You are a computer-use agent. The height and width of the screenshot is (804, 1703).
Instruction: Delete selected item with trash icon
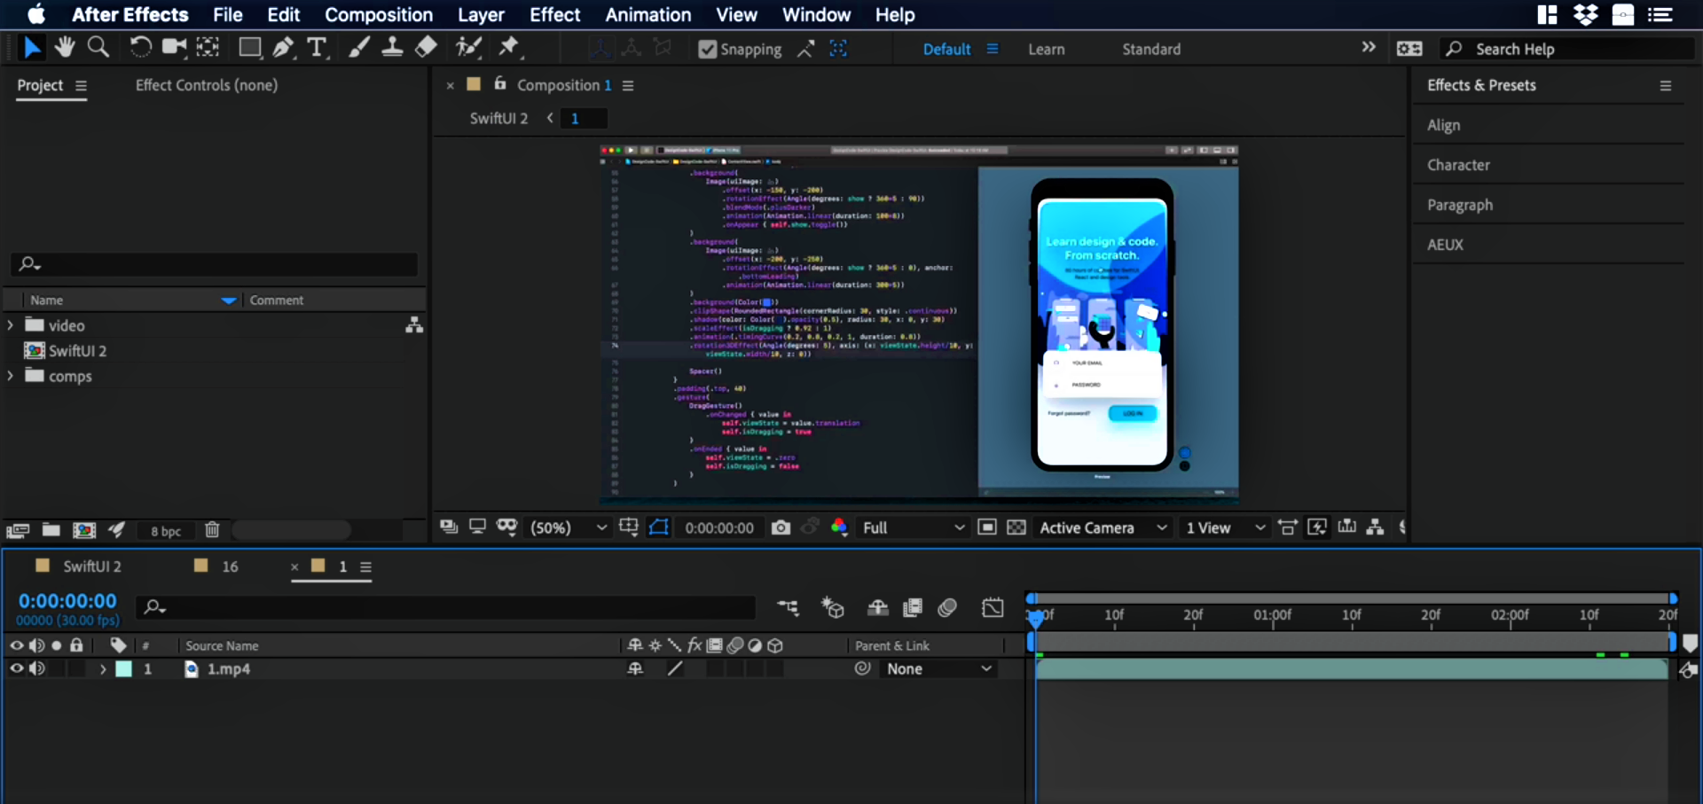pos(212,530)
